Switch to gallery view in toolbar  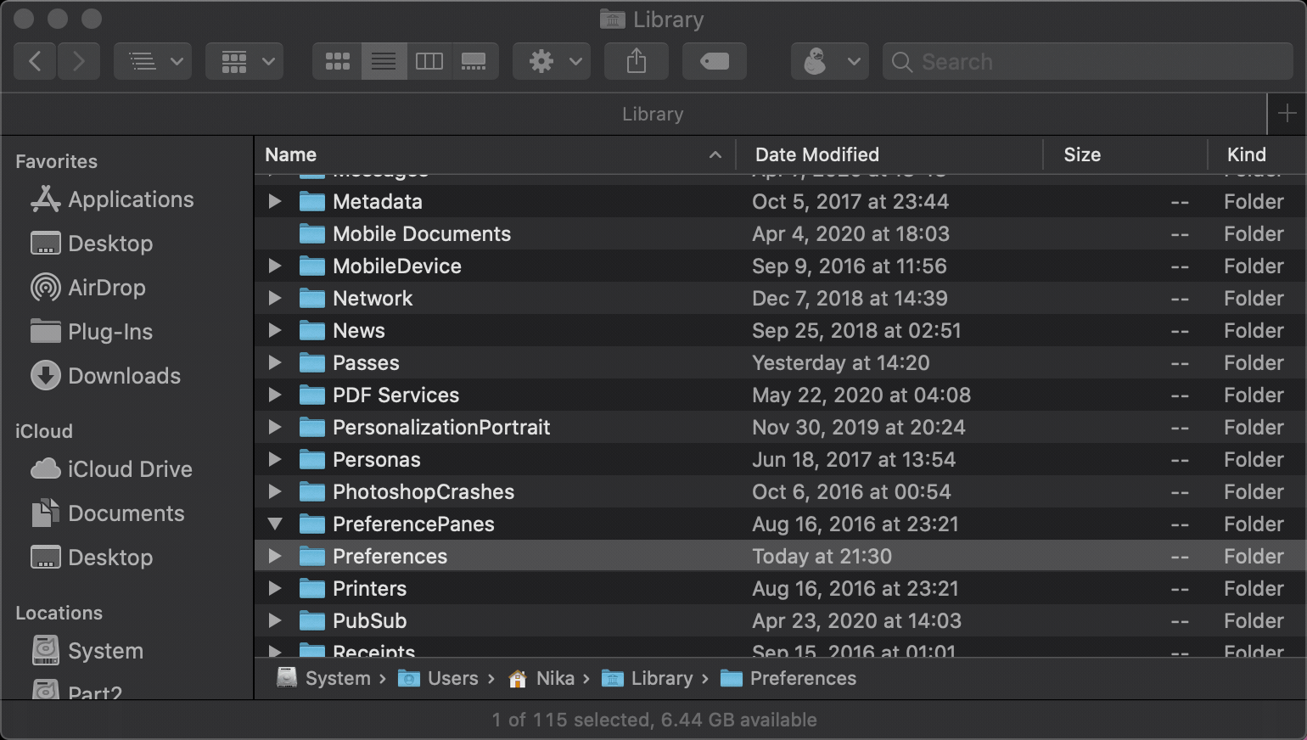(x=474, y=61)
